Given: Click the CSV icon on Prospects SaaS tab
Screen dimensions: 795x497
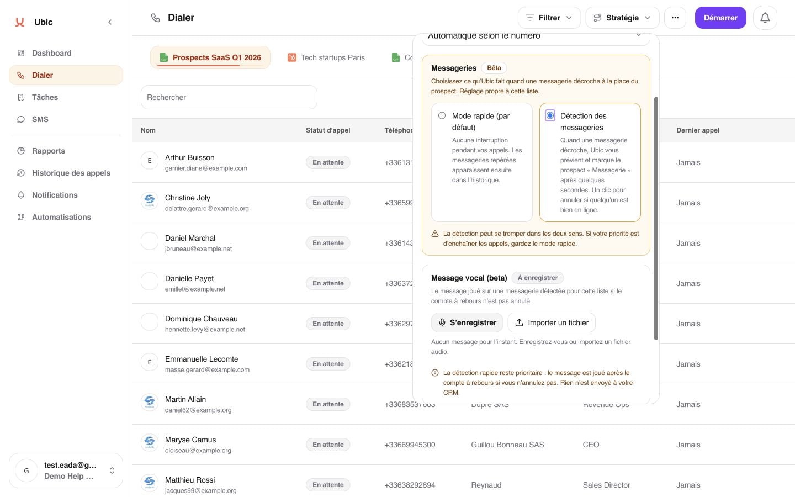Looking at the screenshot, I should click(x=163, y=57).
